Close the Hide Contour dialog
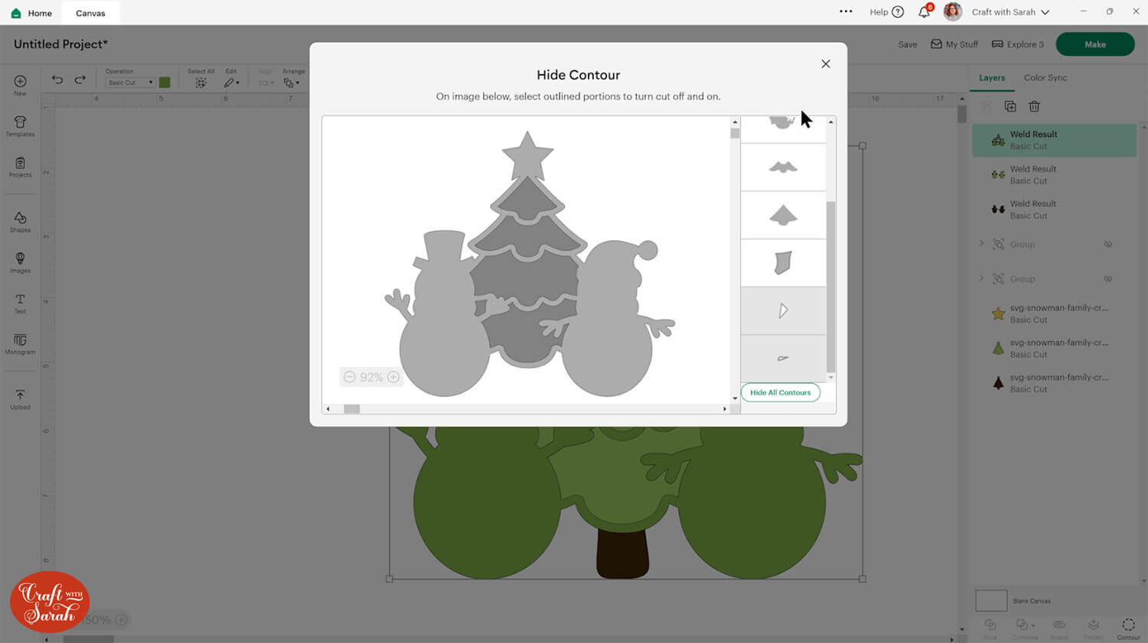 click(825, 64)
